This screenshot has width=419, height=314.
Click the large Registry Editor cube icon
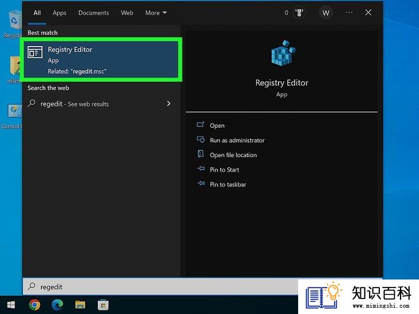283,53
